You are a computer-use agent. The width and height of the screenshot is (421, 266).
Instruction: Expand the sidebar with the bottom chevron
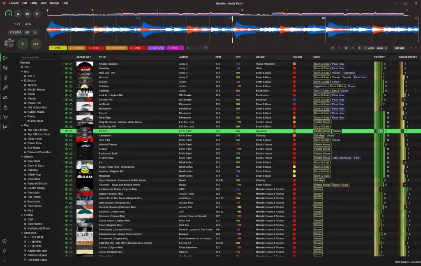pos(4,260)
